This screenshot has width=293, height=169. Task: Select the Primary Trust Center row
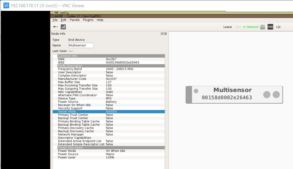pos(109,115)
